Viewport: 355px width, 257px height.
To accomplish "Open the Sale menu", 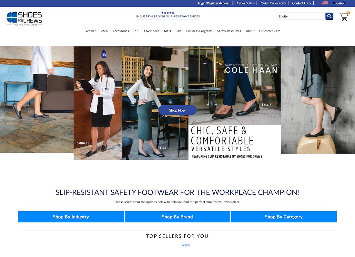I will [x=178, y=31].
